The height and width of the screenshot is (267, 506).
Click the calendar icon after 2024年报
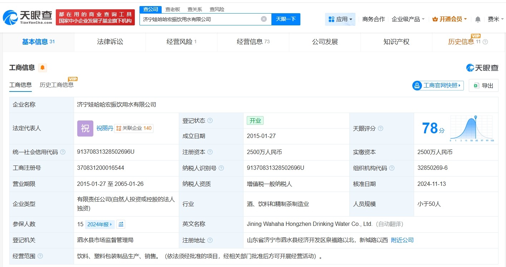coord(120,224)
